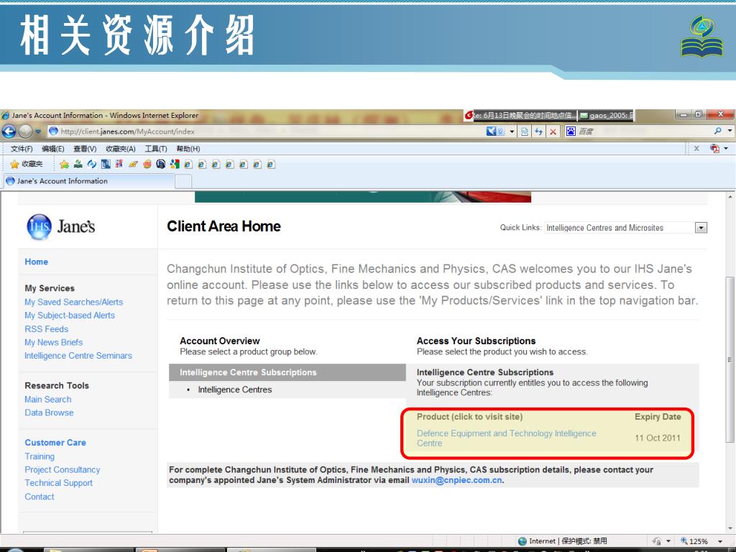Open Training link
The width and height of the screenshot is (736, 552).
pos(40,456)
